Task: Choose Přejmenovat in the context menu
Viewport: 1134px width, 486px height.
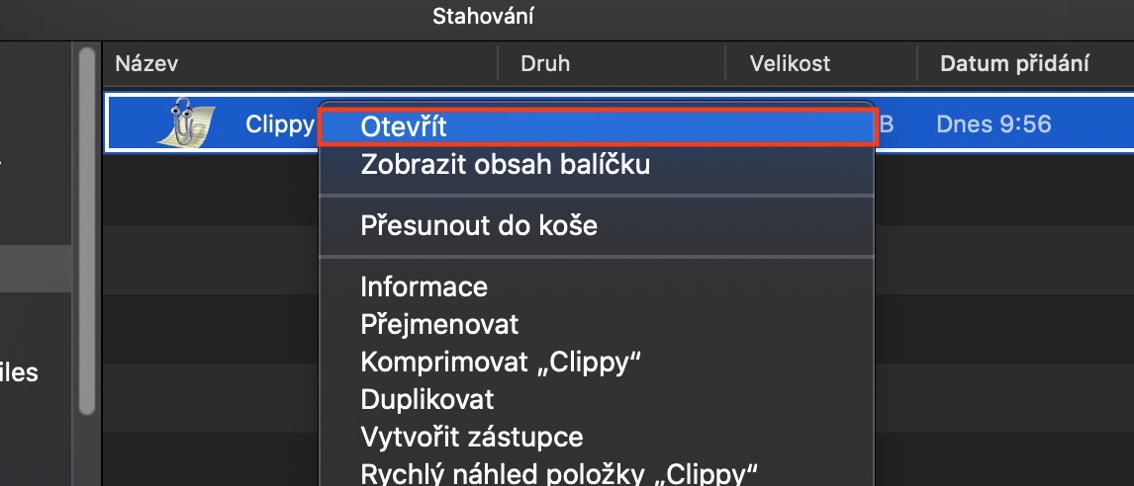Action: [439, 324]
